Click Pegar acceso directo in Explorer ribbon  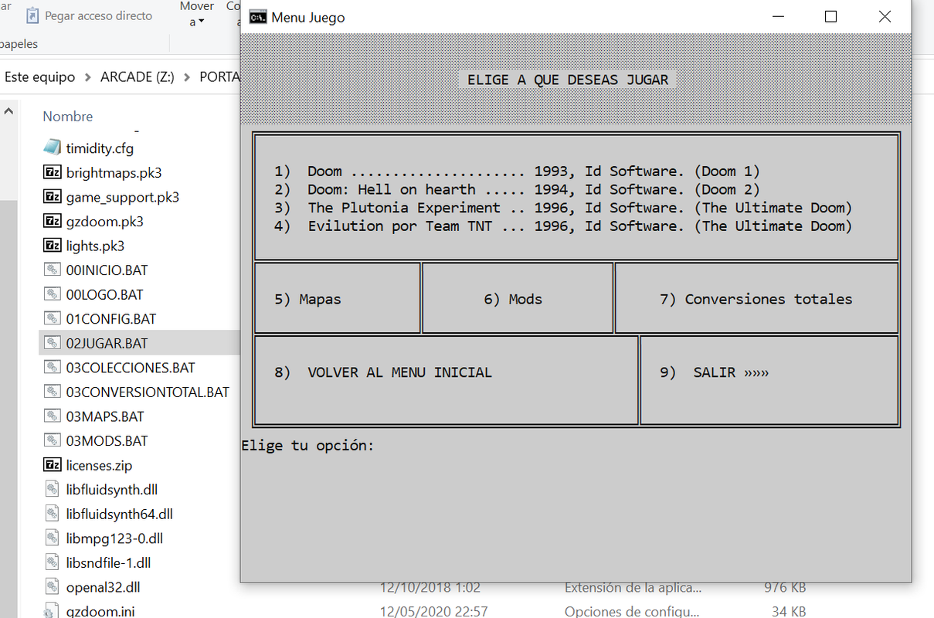[x=98, y=15]
